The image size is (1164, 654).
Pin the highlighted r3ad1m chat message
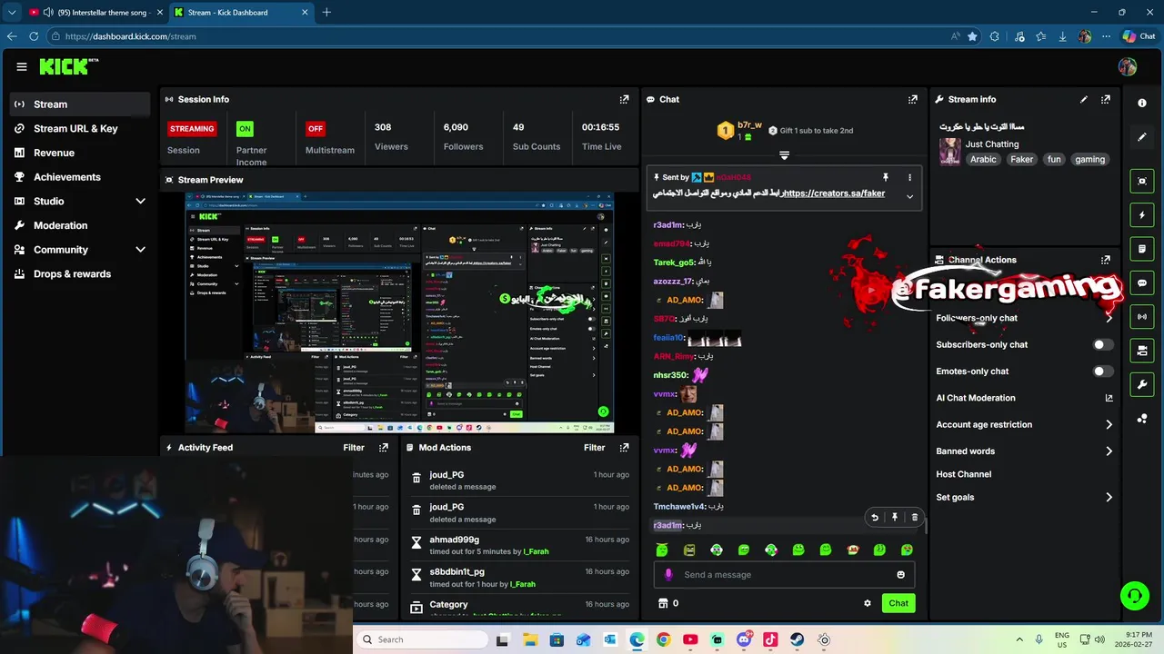tap(895, 518)
